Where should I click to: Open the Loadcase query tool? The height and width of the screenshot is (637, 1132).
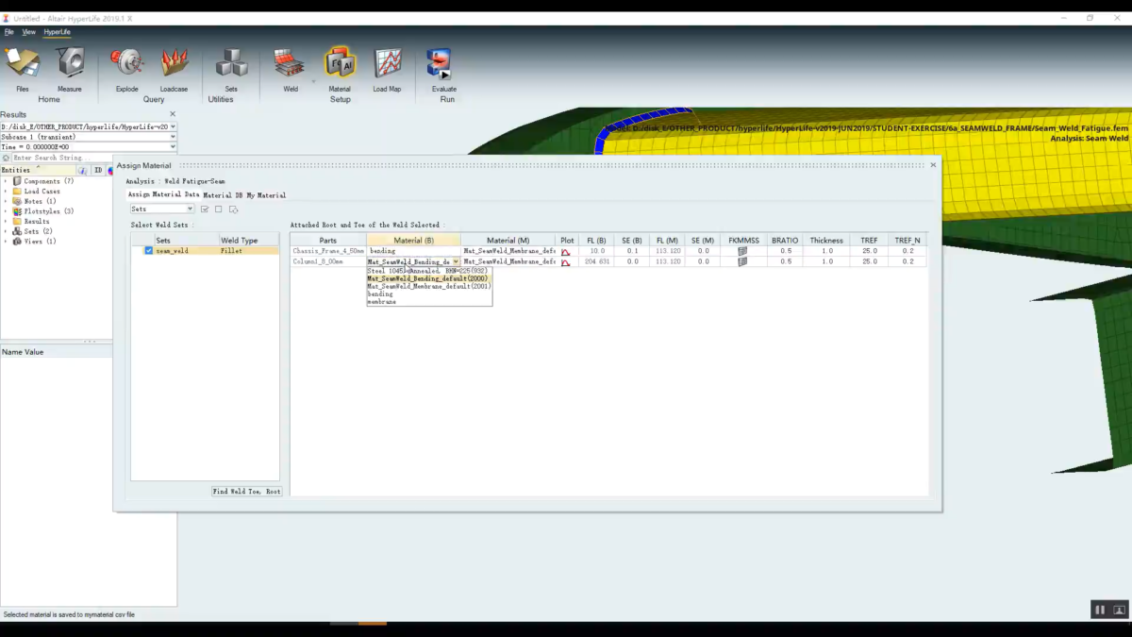[x=174, y=70]
